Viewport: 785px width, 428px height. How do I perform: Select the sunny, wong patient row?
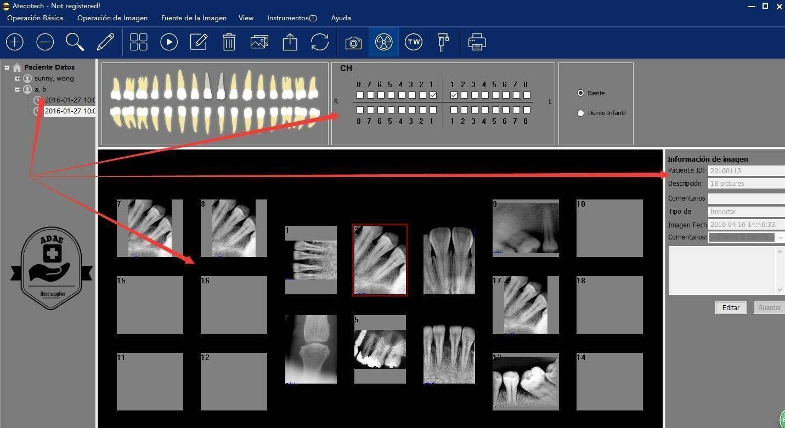point(54,78)
